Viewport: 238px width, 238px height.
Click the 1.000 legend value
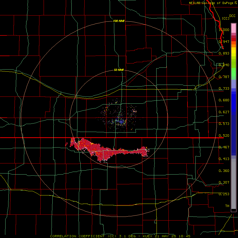click(224, 30)
